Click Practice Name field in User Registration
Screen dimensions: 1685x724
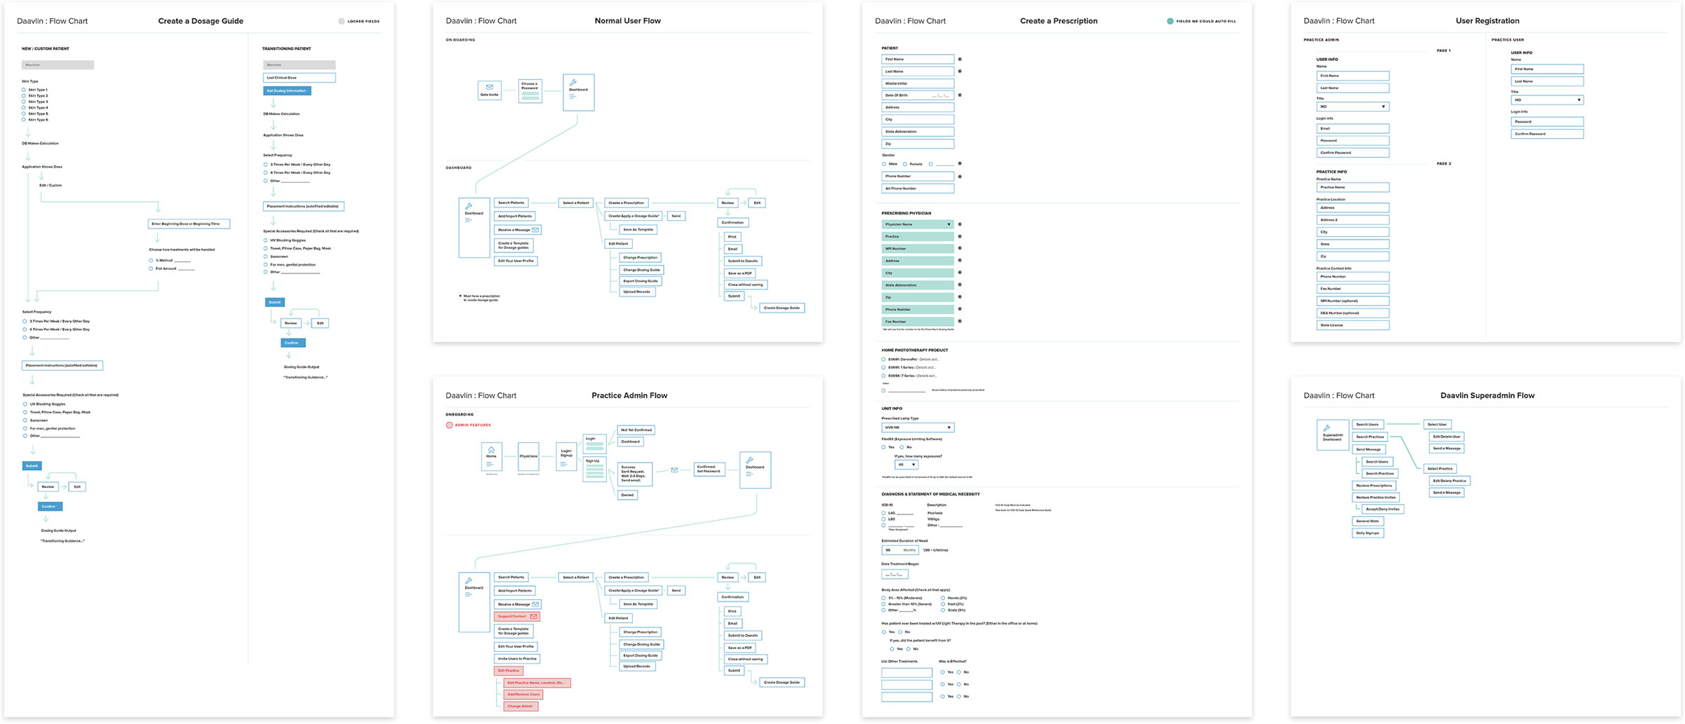[x=1352, y=188]
